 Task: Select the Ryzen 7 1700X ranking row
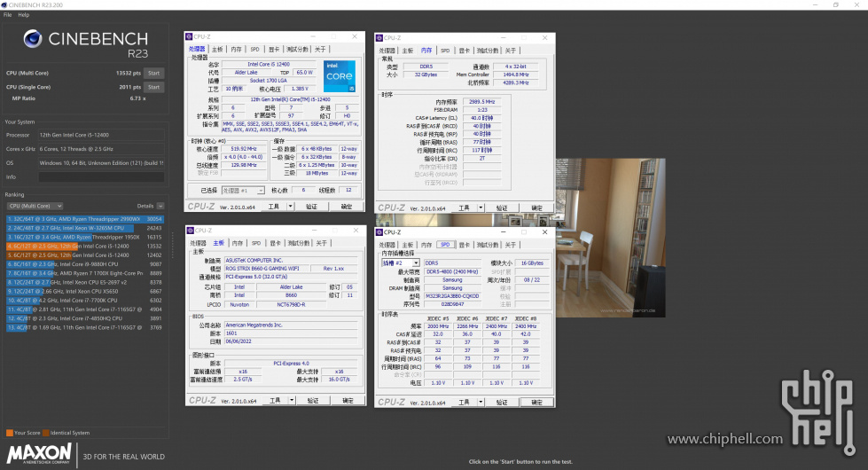click(85, 273)
